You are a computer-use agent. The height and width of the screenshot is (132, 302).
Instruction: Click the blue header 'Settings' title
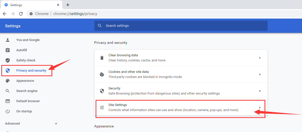(x=13, y=26)
